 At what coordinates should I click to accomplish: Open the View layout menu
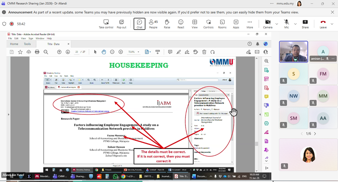point(195,24)
